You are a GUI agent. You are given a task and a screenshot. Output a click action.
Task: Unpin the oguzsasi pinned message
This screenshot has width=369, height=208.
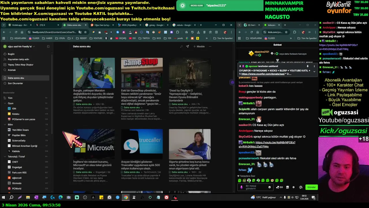[308, 66]
